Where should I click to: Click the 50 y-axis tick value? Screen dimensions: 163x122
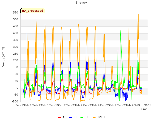pyautogui.click(x=16, y=81)
